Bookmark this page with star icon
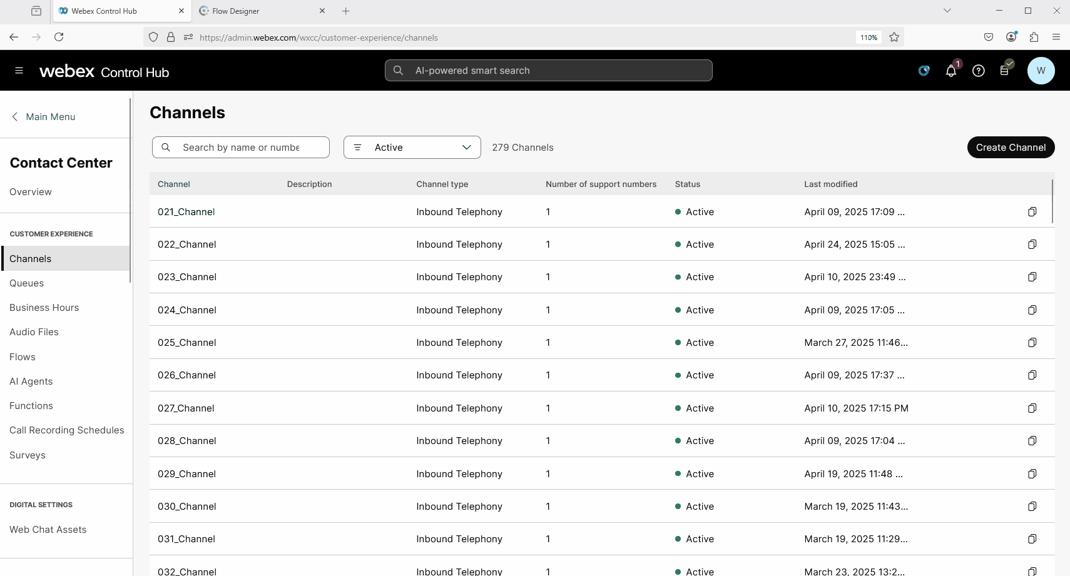Screen dimensions: 1070x576 click(x=894, y=38)
